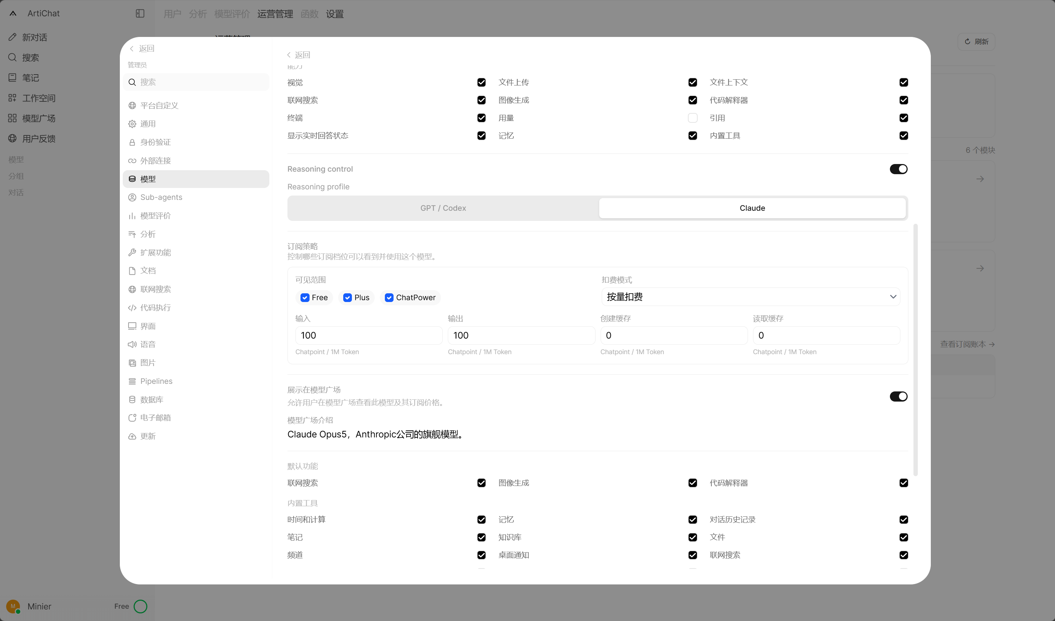This screenshot has height=621, width=1055.
Task: Turn off the Reasoning control switch
Action: pos(899,169)
